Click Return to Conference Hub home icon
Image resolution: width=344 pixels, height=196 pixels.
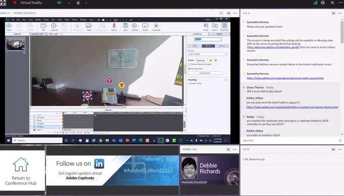point(21,164)
